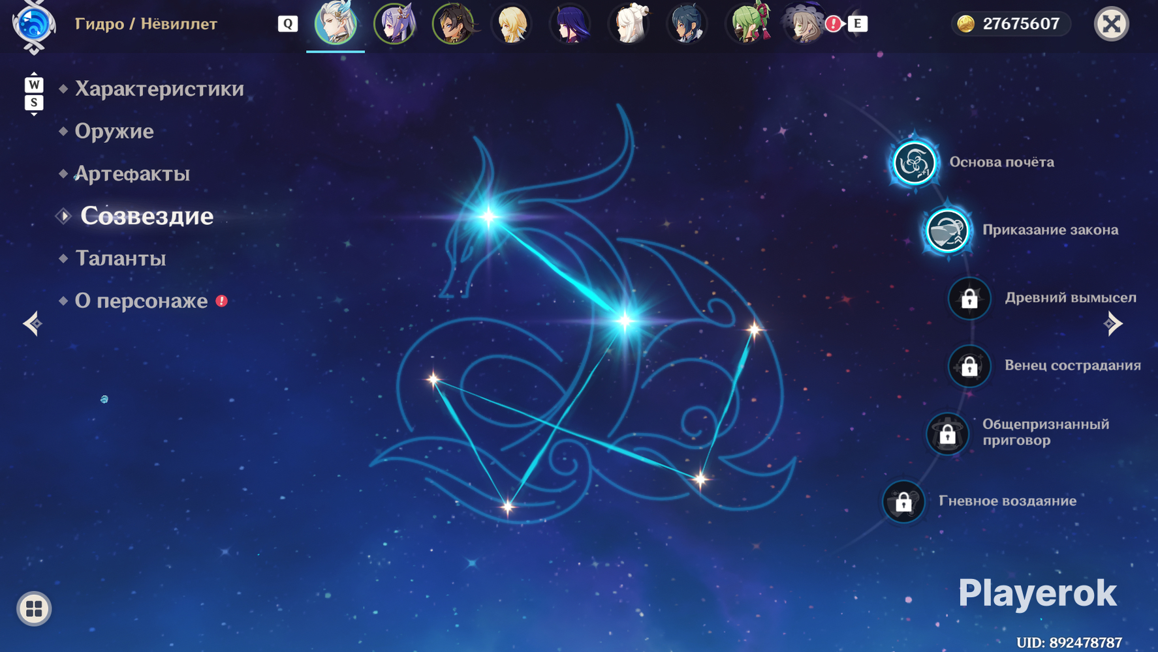Open the Характеристики section
Screen dimensions: 1158x652
(x=159, y=89)
